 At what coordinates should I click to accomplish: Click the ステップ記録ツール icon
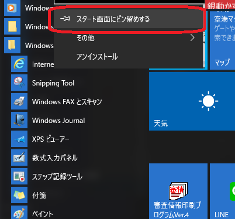coord(19,176)
